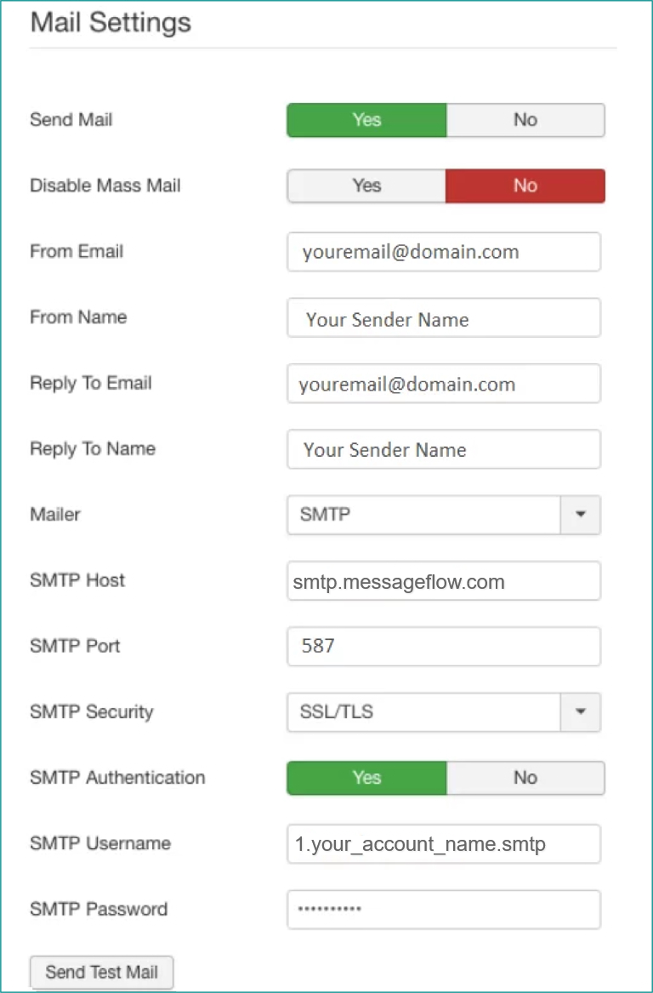Choose No for Disable Mass Mail

coord(525,185)
